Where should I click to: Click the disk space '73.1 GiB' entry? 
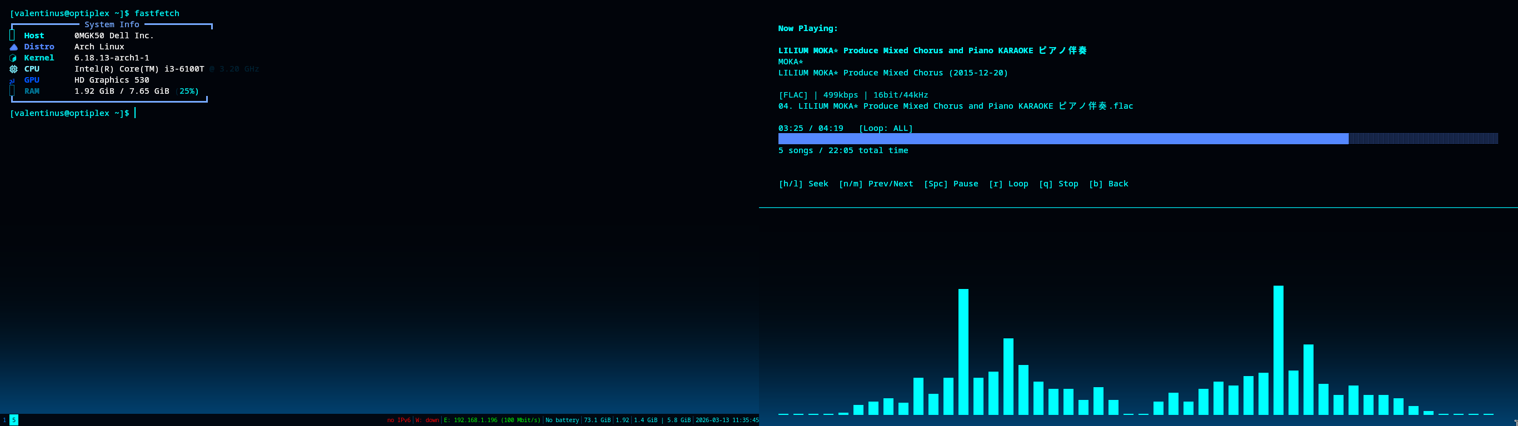tap(597, 420)
